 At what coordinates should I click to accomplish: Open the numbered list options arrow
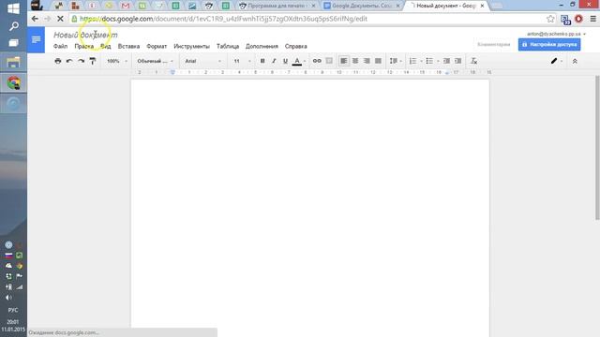click(x=421, y=61)
